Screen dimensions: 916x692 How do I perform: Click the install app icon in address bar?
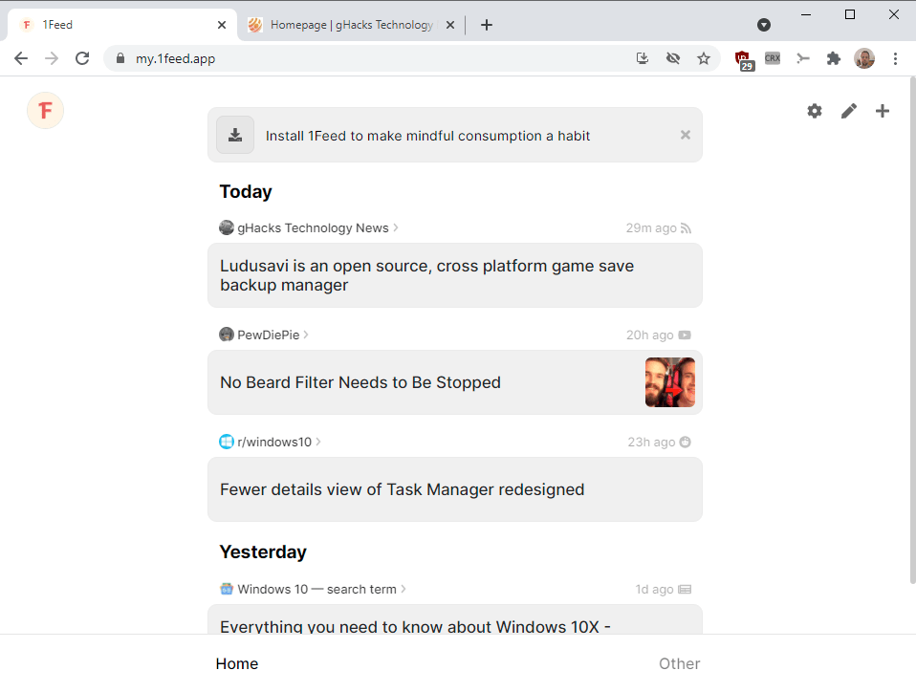click(x=643, y=58)
